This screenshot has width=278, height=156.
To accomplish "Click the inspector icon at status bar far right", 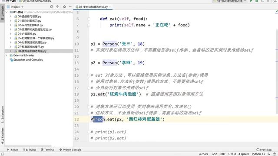I will pos(275,154).
